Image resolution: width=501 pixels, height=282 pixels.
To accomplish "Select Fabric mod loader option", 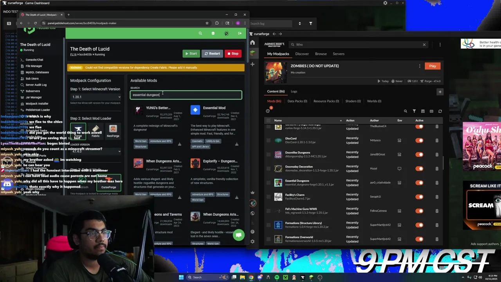I will (96, 131).
